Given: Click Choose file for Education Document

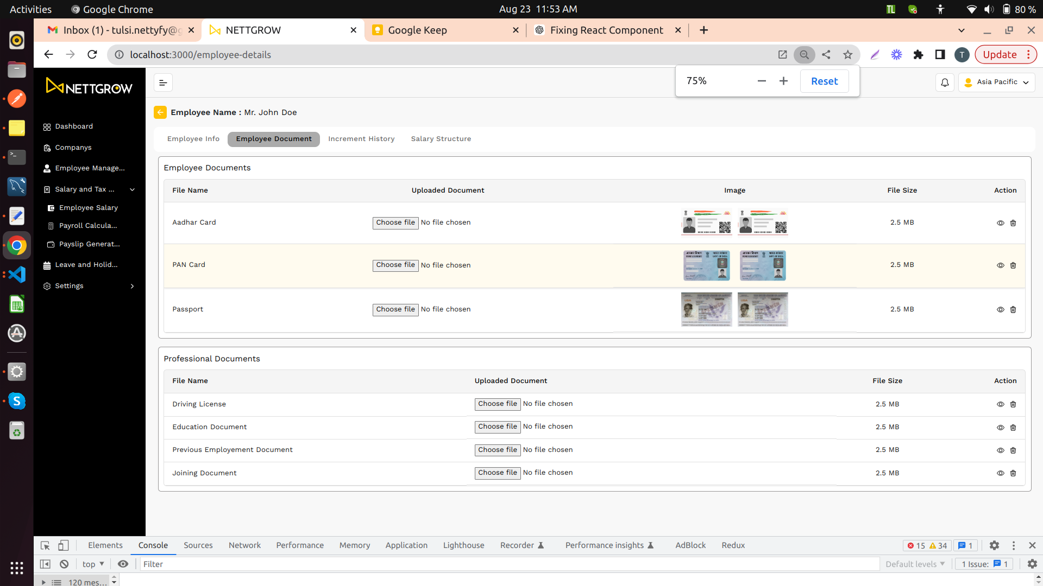Looking at the screenshot, I should click(x=498, y=426).
